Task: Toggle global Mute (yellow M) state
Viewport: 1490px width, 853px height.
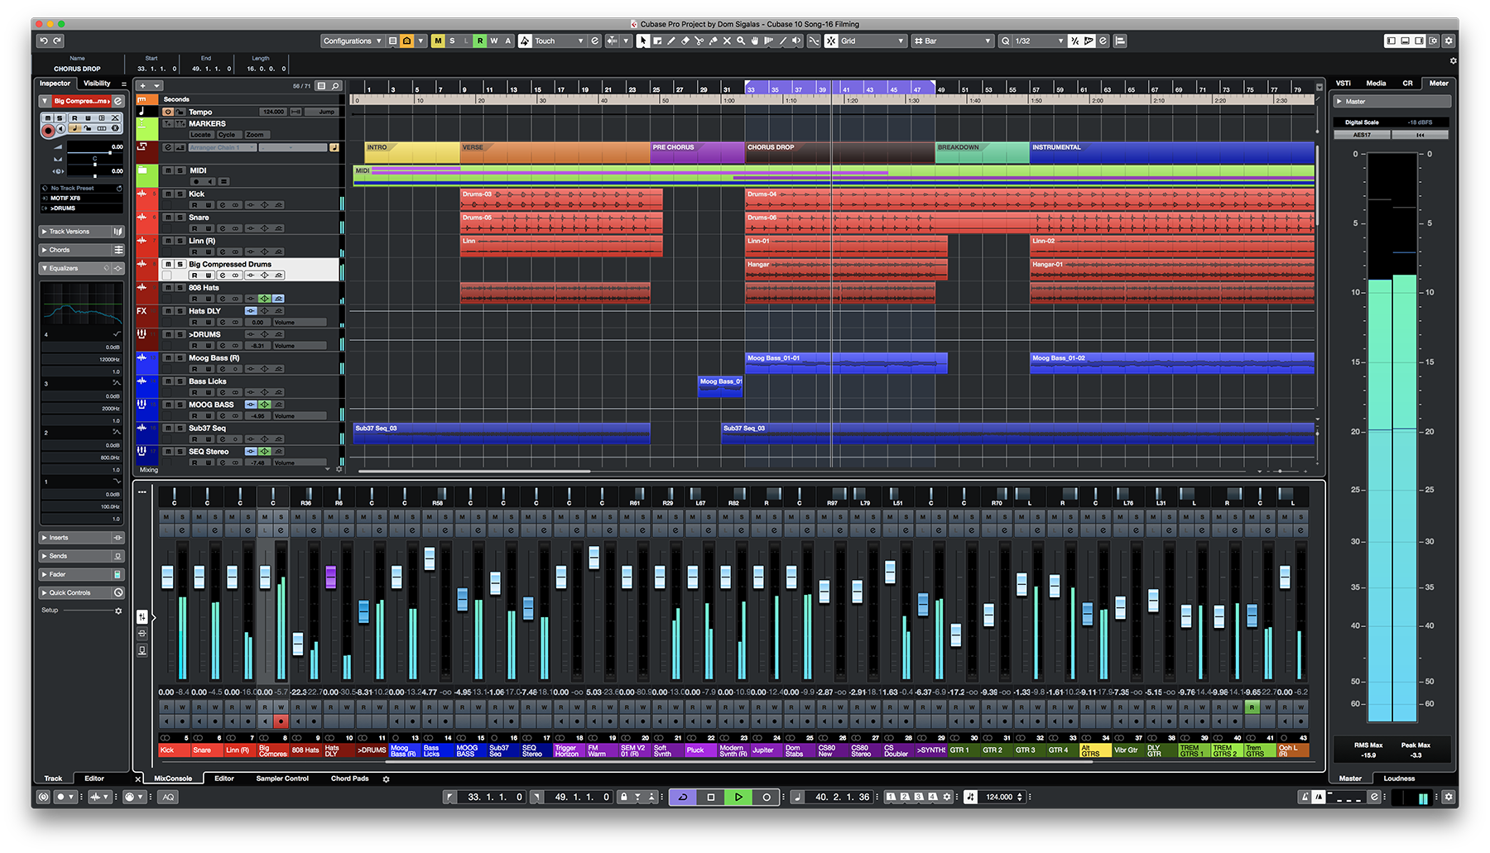Action: pos(438,41)
